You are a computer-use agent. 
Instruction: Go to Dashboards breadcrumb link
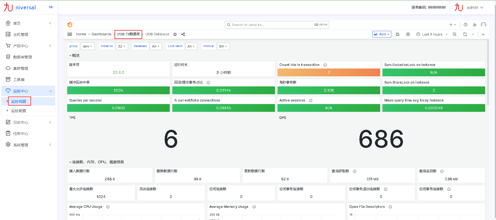(101, 34)
